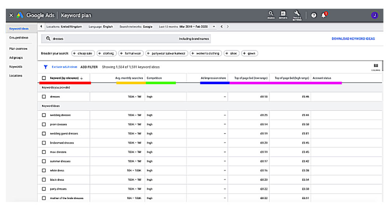Open the Reports icon in header
The width and height of the screenshot is (389, 206).
tap(283, 14)
